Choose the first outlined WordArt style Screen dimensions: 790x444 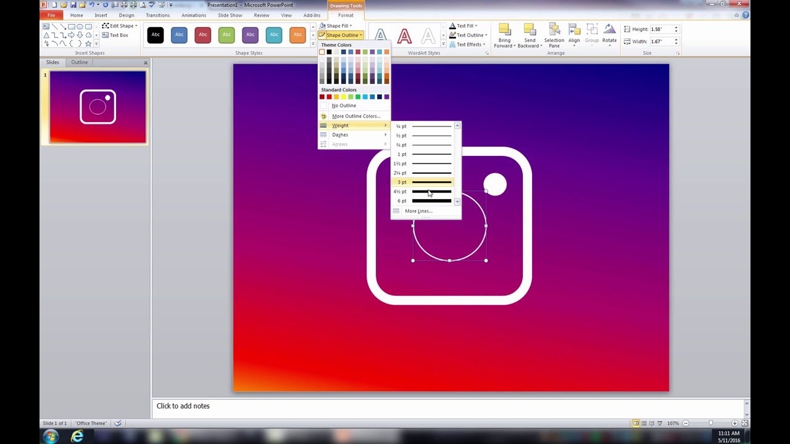(381, 36)
